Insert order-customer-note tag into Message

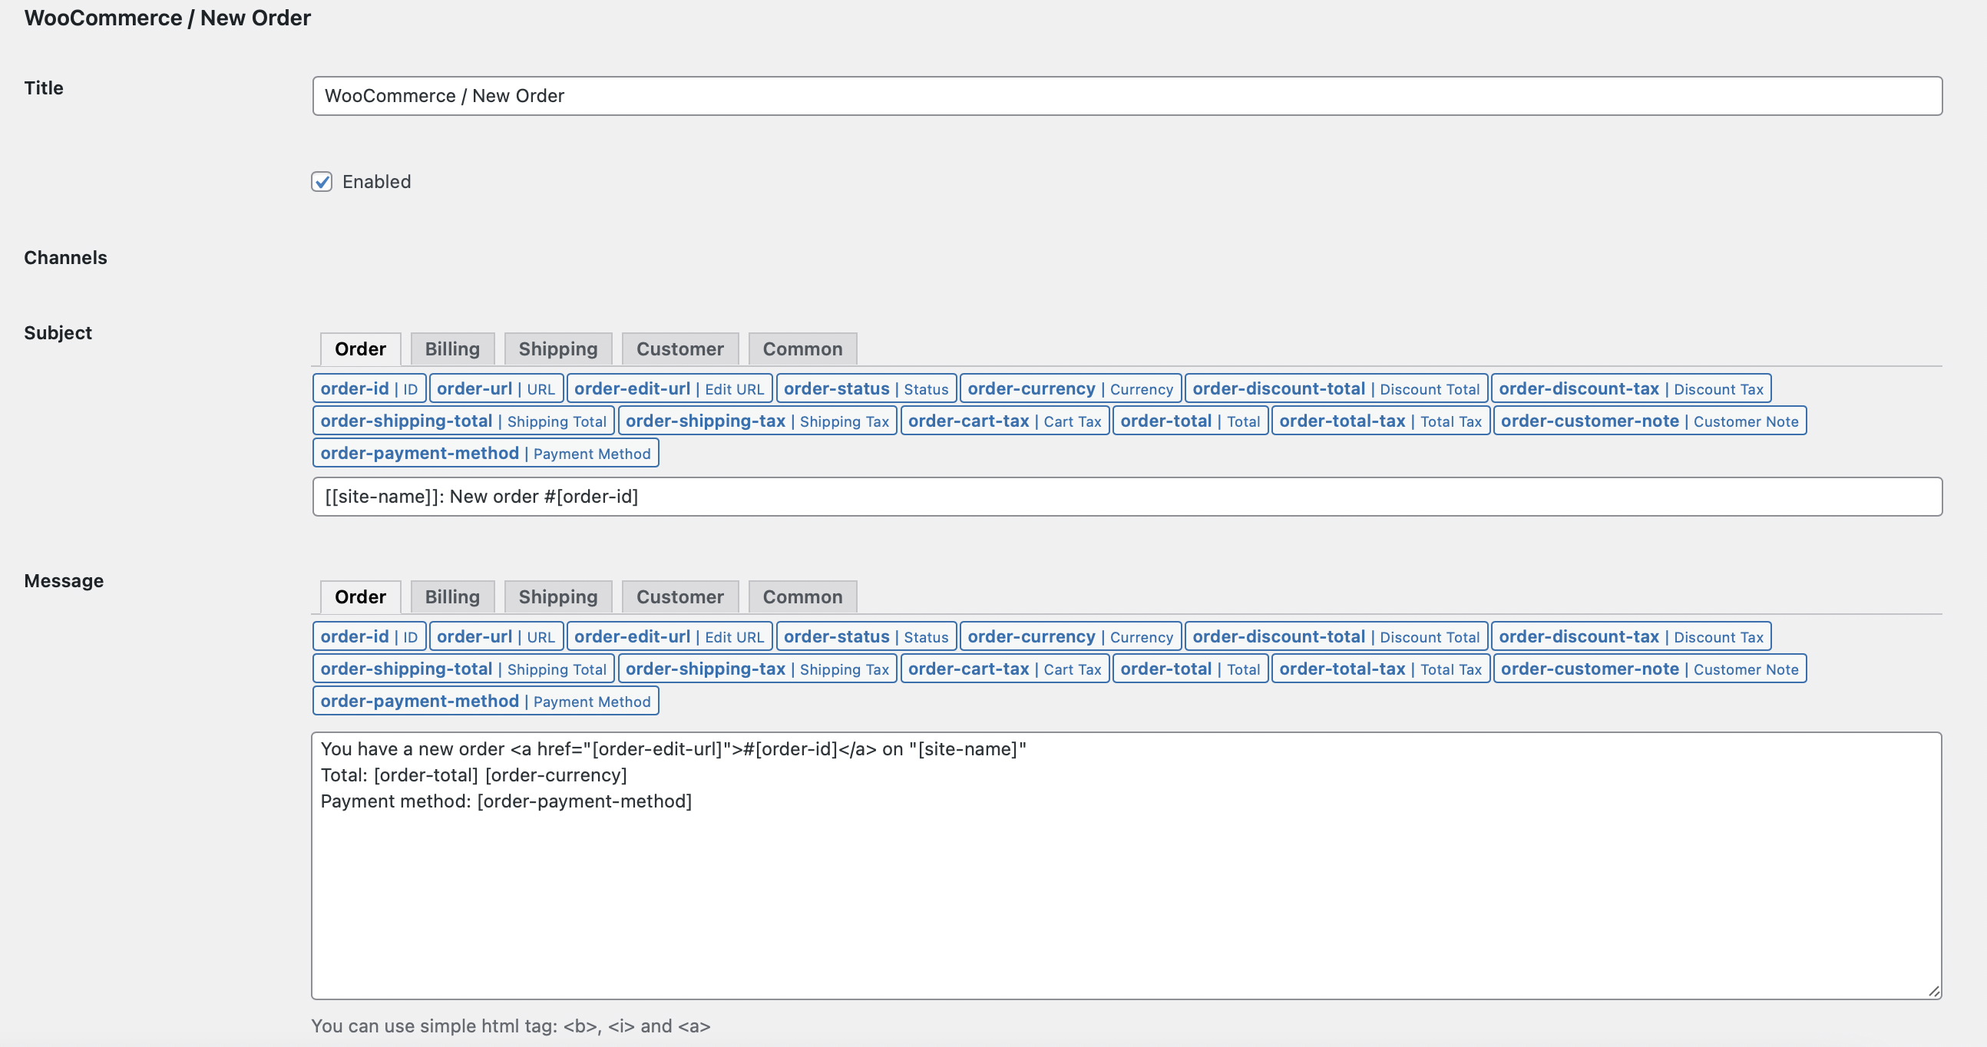point(1649,669)
